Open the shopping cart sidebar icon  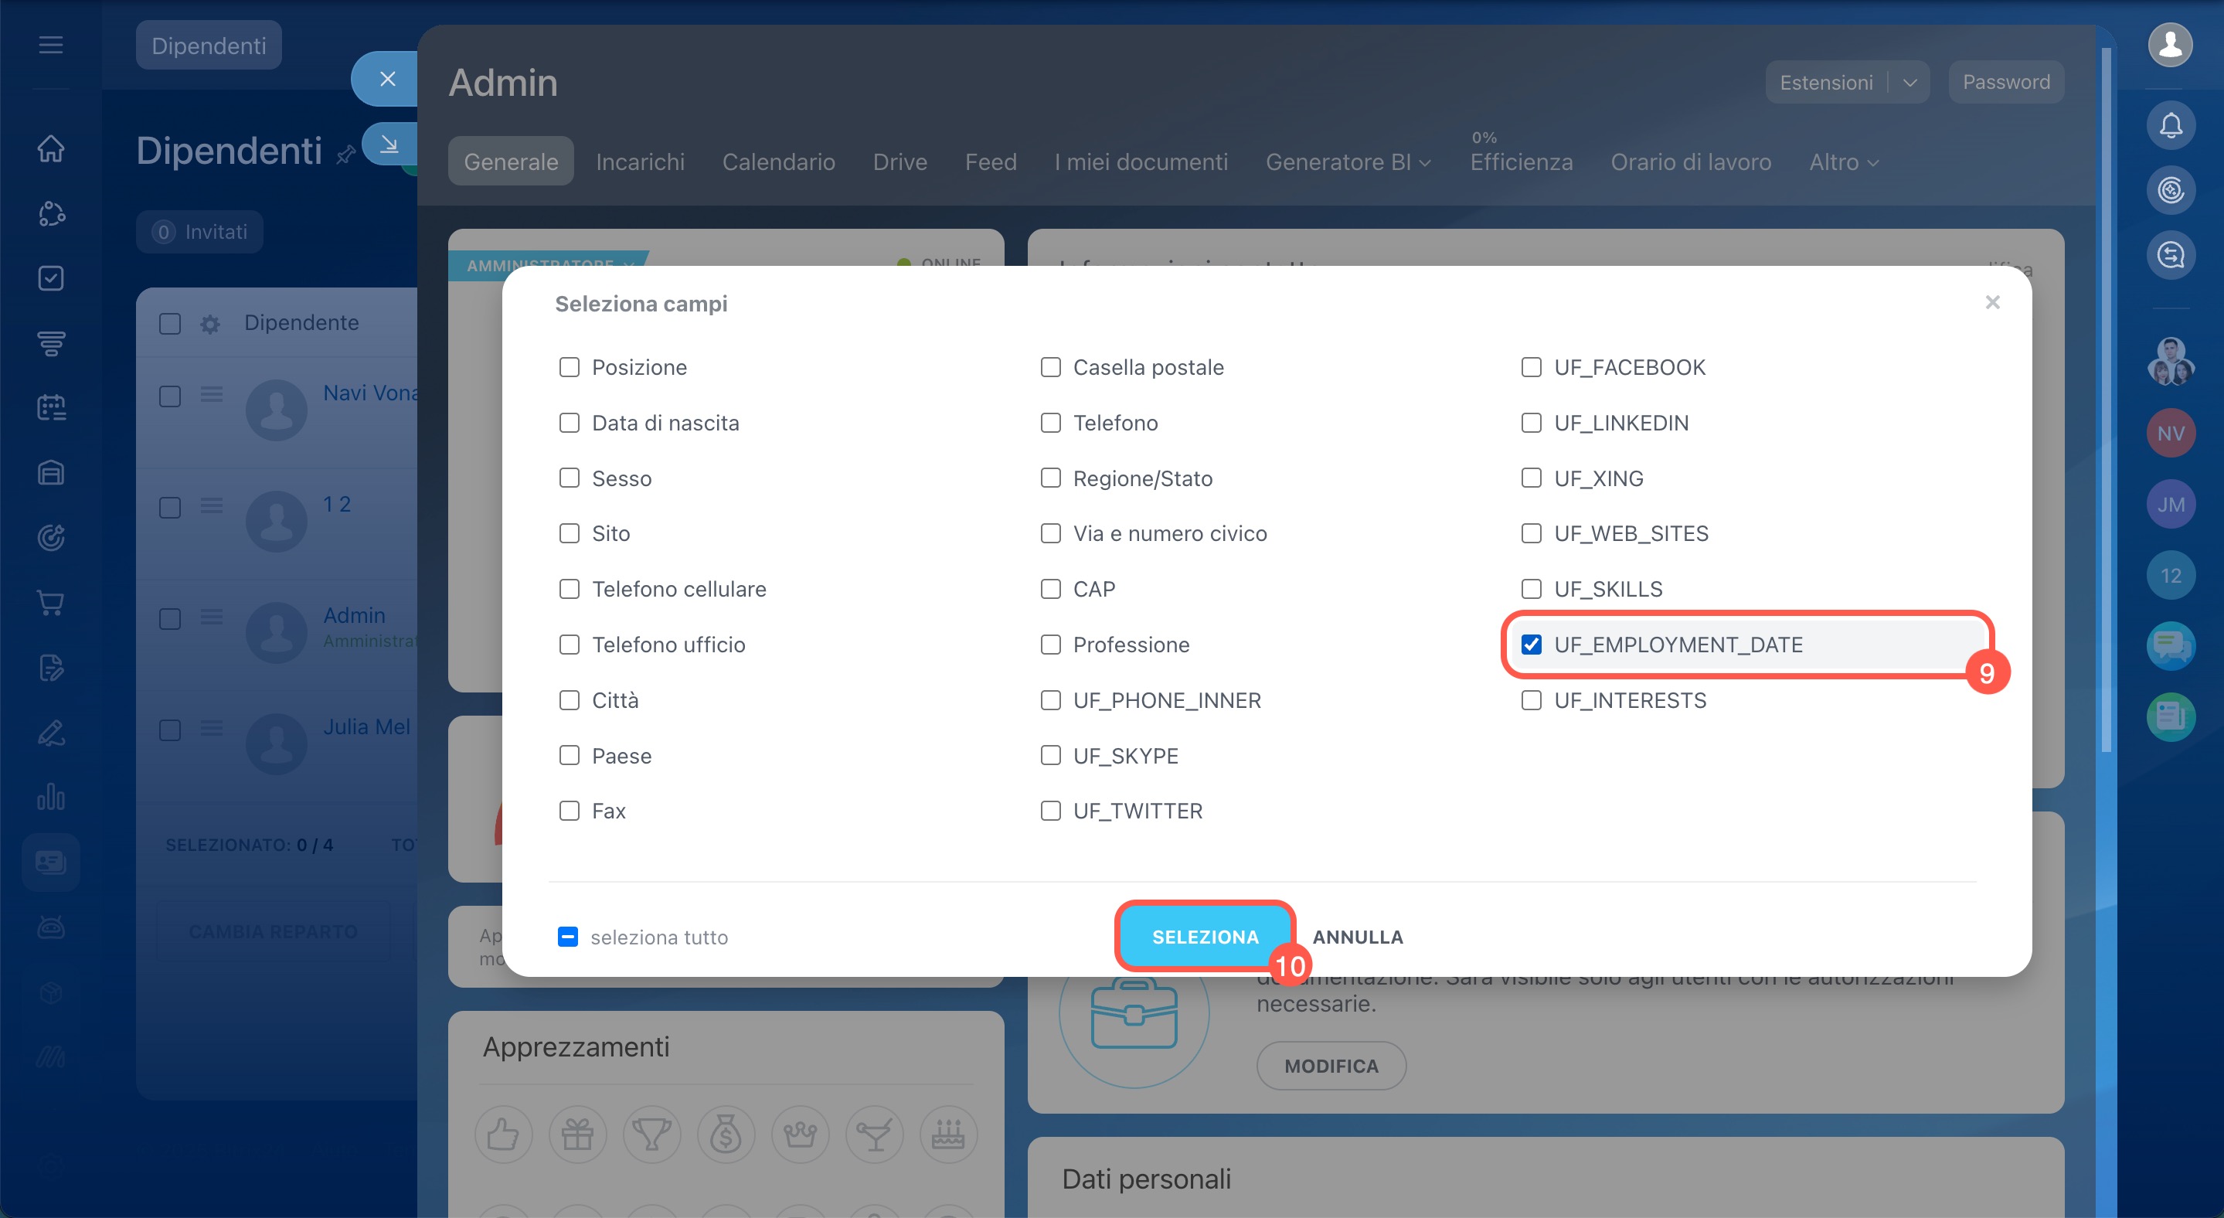(x=51, y=603)
